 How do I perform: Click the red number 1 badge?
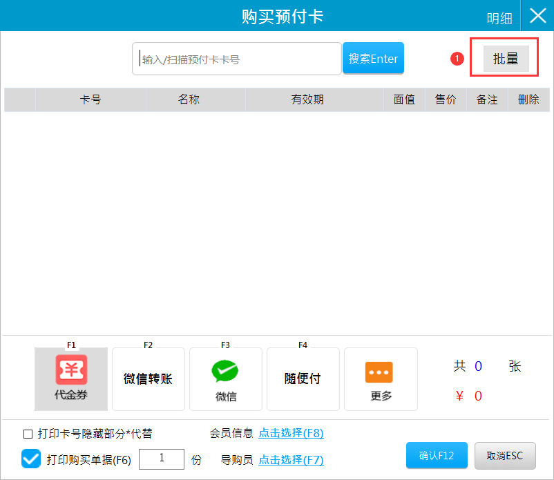(x=457, y=59)
